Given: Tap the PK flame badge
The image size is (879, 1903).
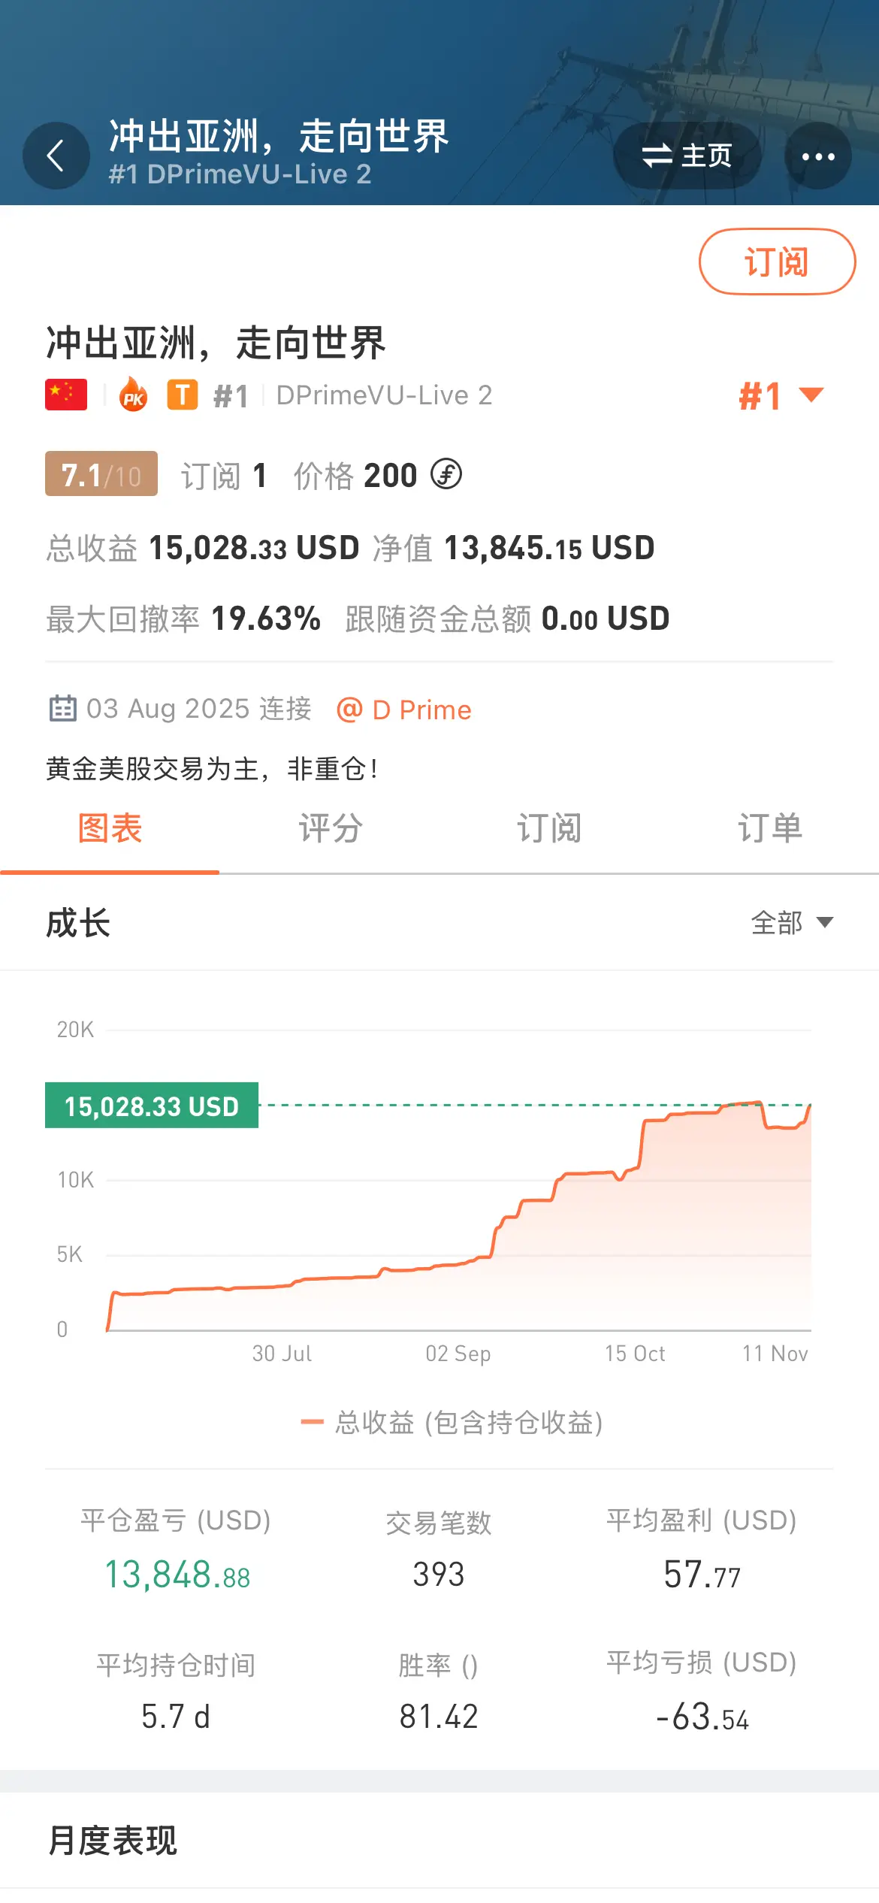Looking at the screenshot, I should [134, 395].
